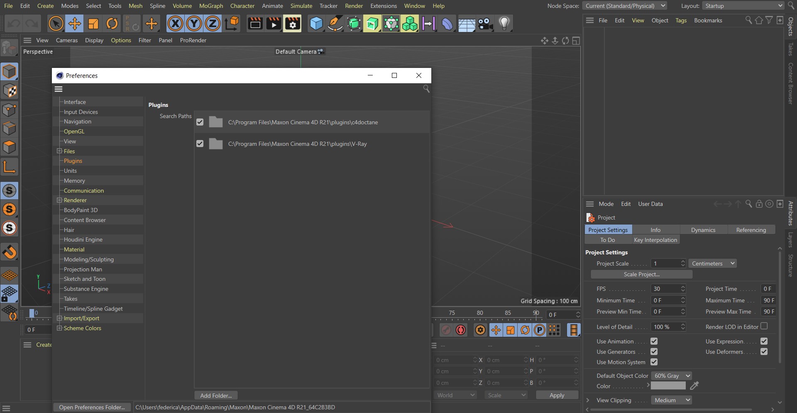The height and width of the screenshot is (413, 797).
Task: Expand the Files preferences category
Action: [59, 151]
